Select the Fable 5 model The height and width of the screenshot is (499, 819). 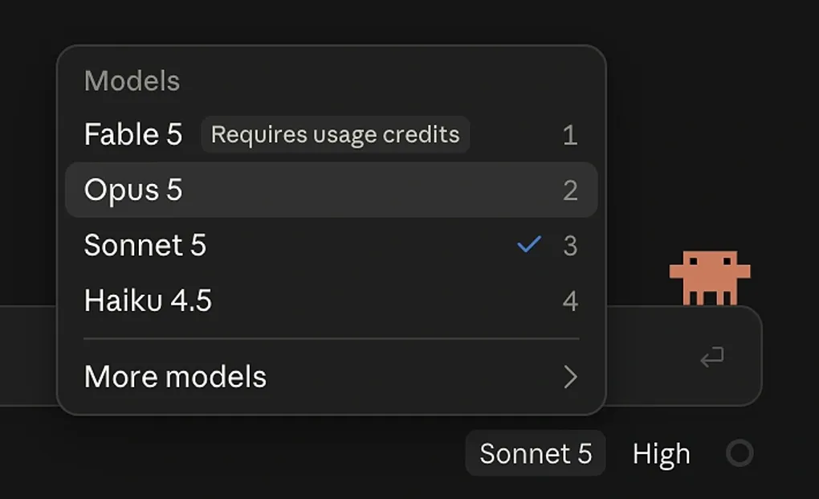click(x=331, y=134)
